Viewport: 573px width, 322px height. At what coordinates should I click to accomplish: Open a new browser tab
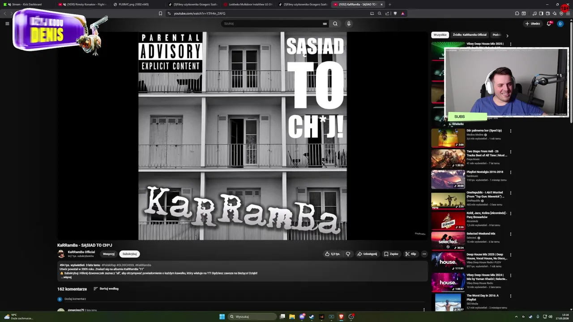(x=390, y=4)
